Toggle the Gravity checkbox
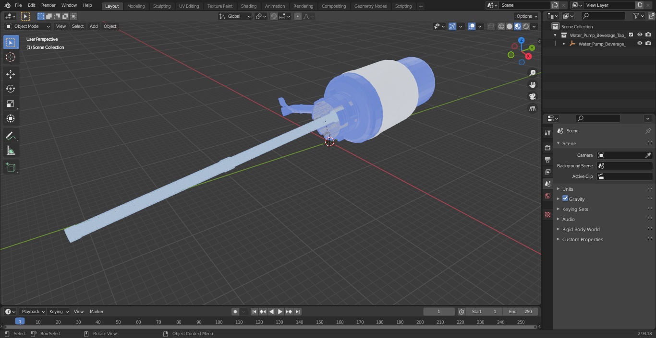Image resolution: width=656 pixels, height=338 pixels. [565, 198]
